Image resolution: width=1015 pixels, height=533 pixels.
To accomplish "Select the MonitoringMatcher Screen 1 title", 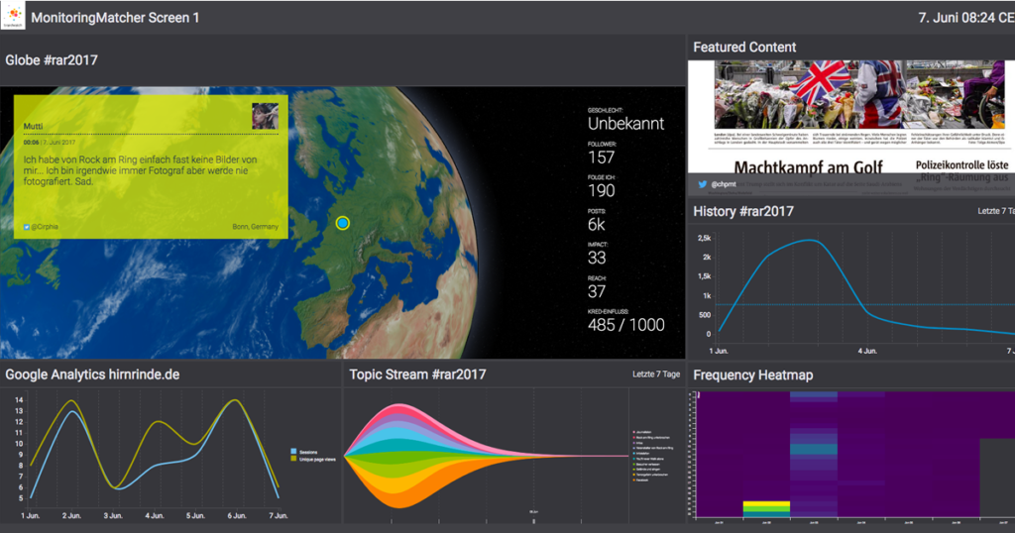I will [115, 18].
